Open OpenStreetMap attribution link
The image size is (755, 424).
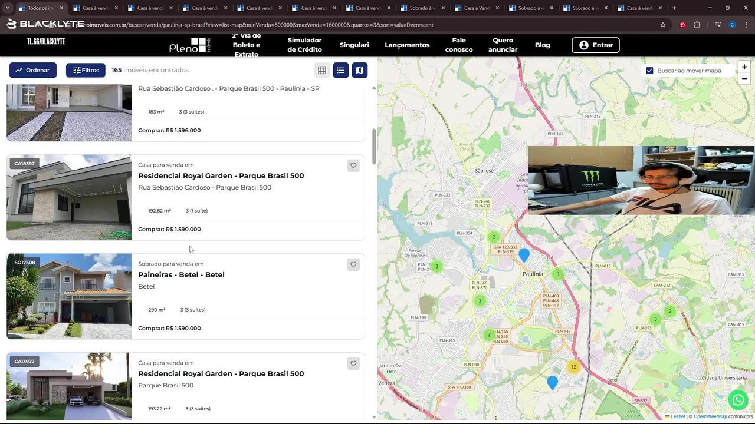[710, 416]
